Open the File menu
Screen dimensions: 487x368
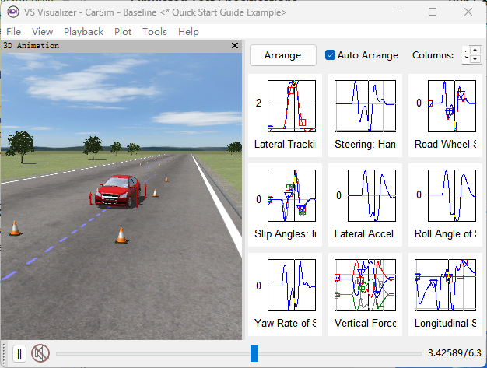click(x=14, y=31)
